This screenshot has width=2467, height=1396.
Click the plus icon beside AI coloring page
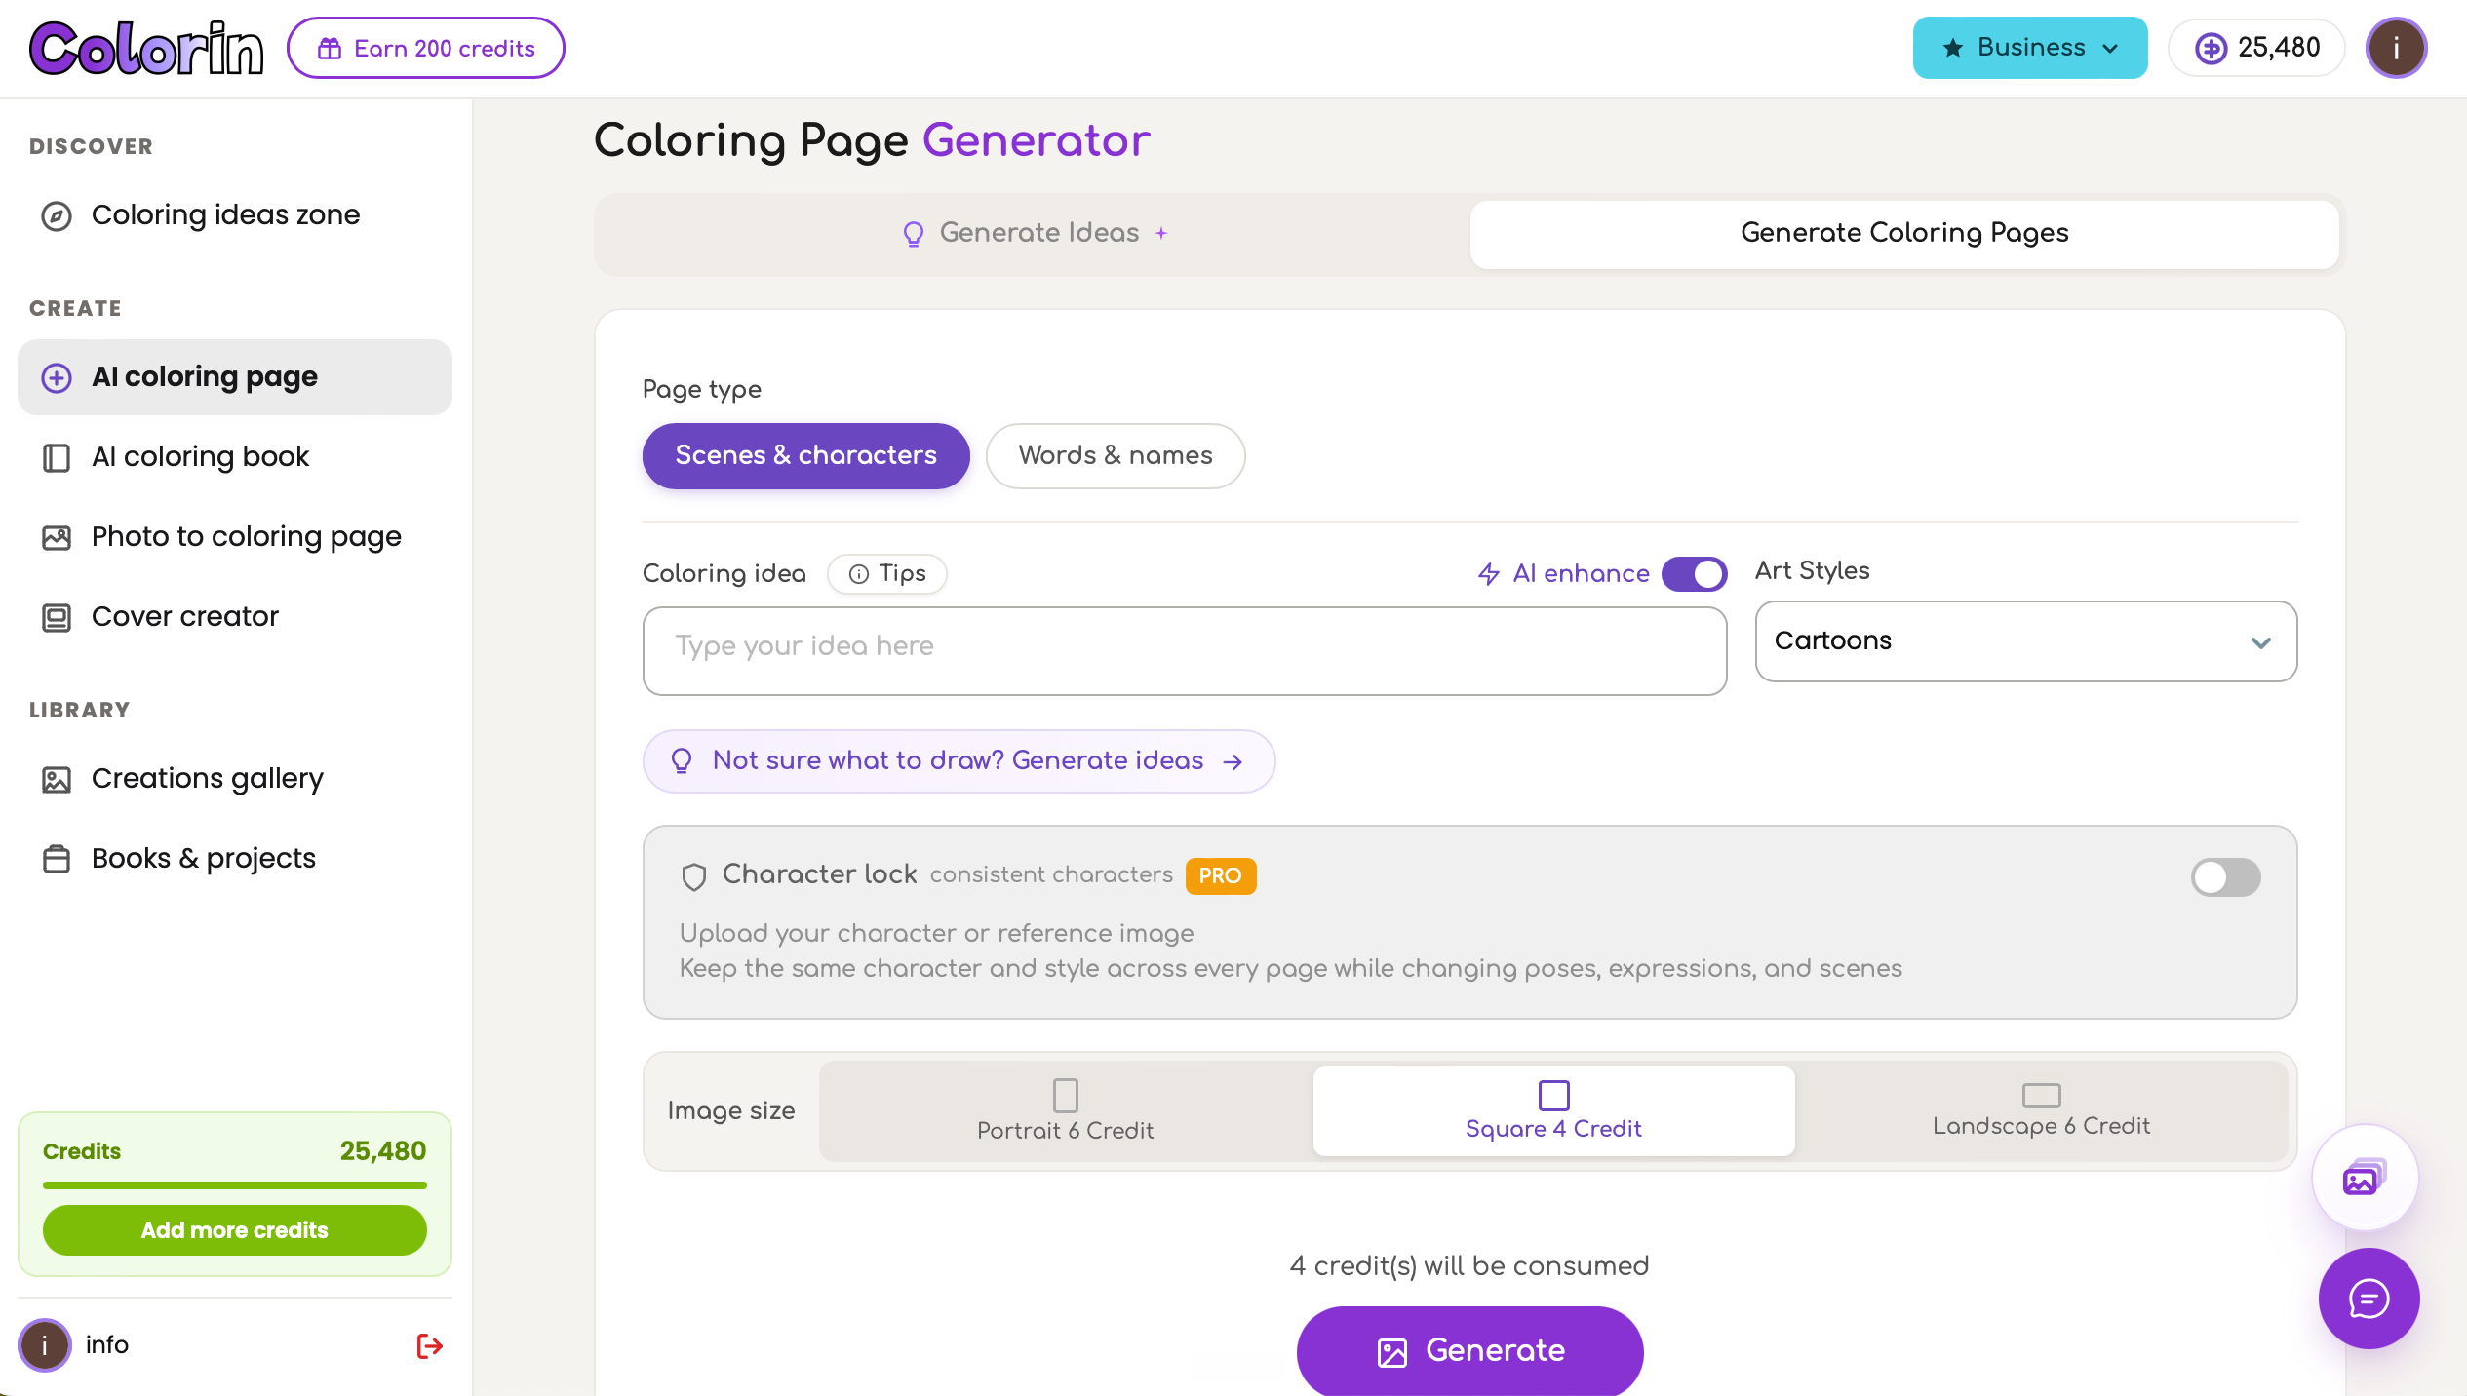click(57, 377)
